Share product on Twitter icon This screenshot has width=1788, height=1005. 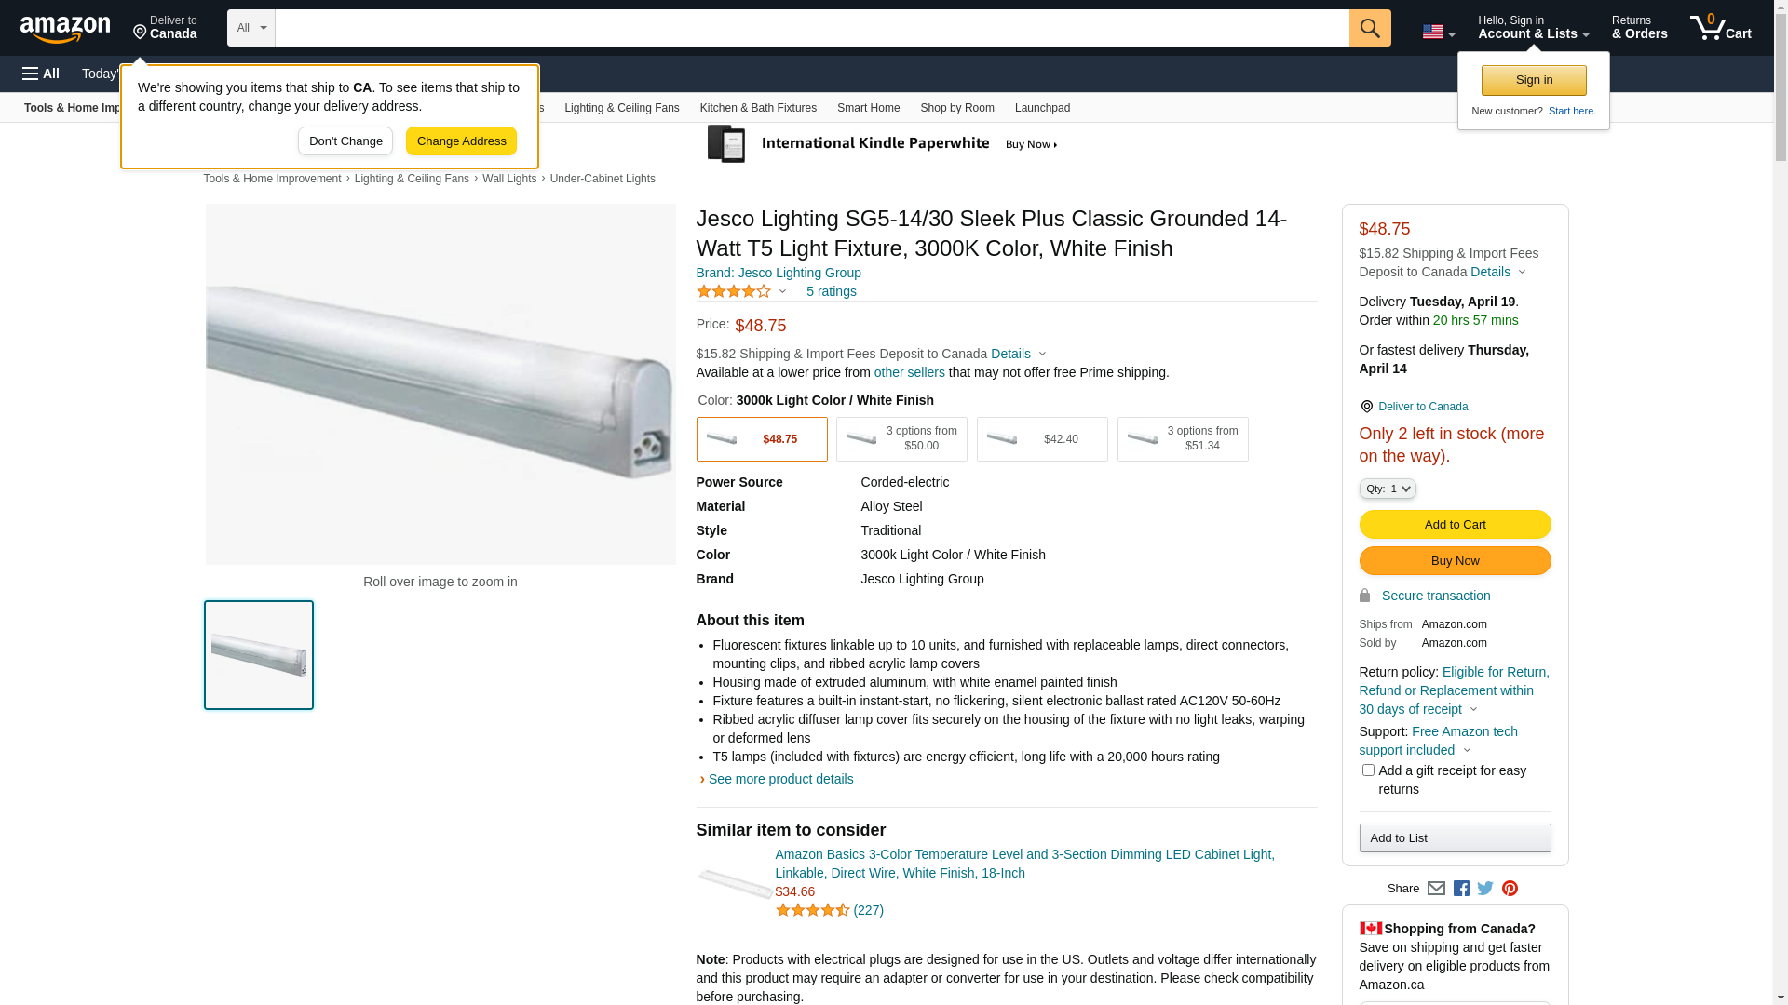[x=1485, y=889]
